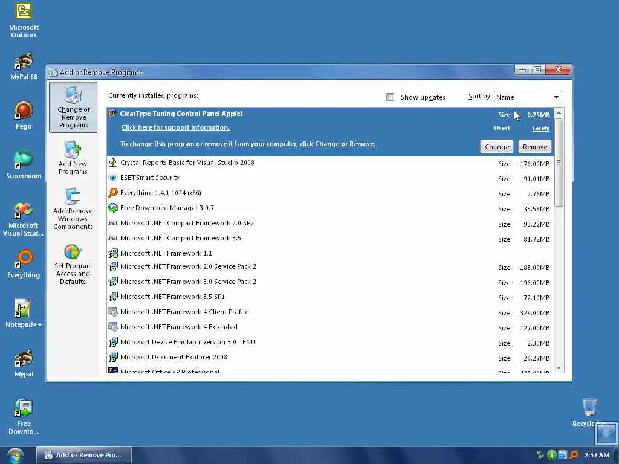Click the .NET Framework 3.5 SP1 icon

click(113, 297)
